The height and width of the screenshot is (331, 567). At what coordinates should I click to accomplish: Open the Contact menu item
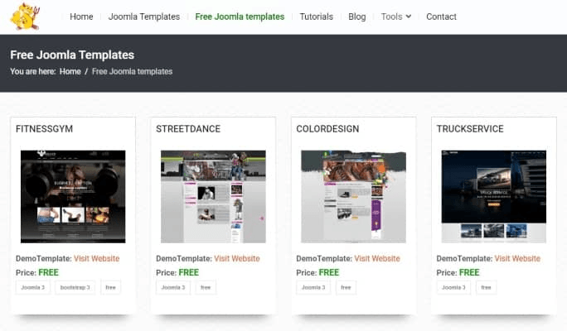[x=441, y=17]
